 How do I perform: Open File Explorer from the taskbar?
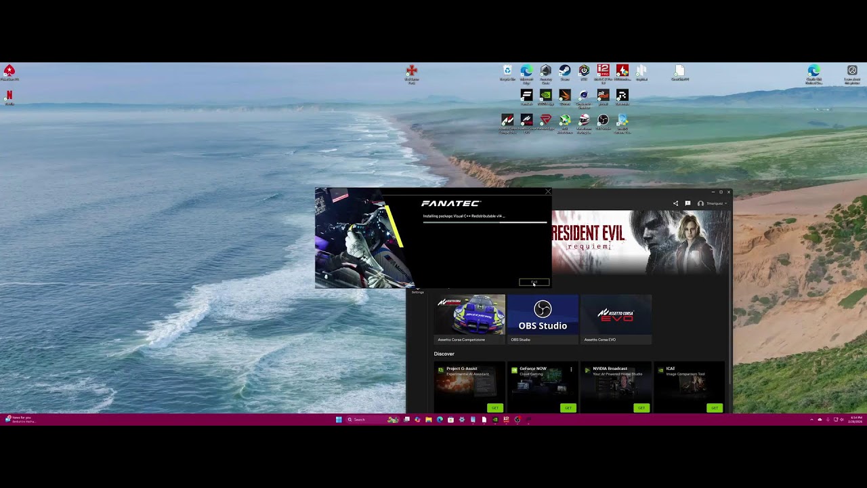click(428, 420)
